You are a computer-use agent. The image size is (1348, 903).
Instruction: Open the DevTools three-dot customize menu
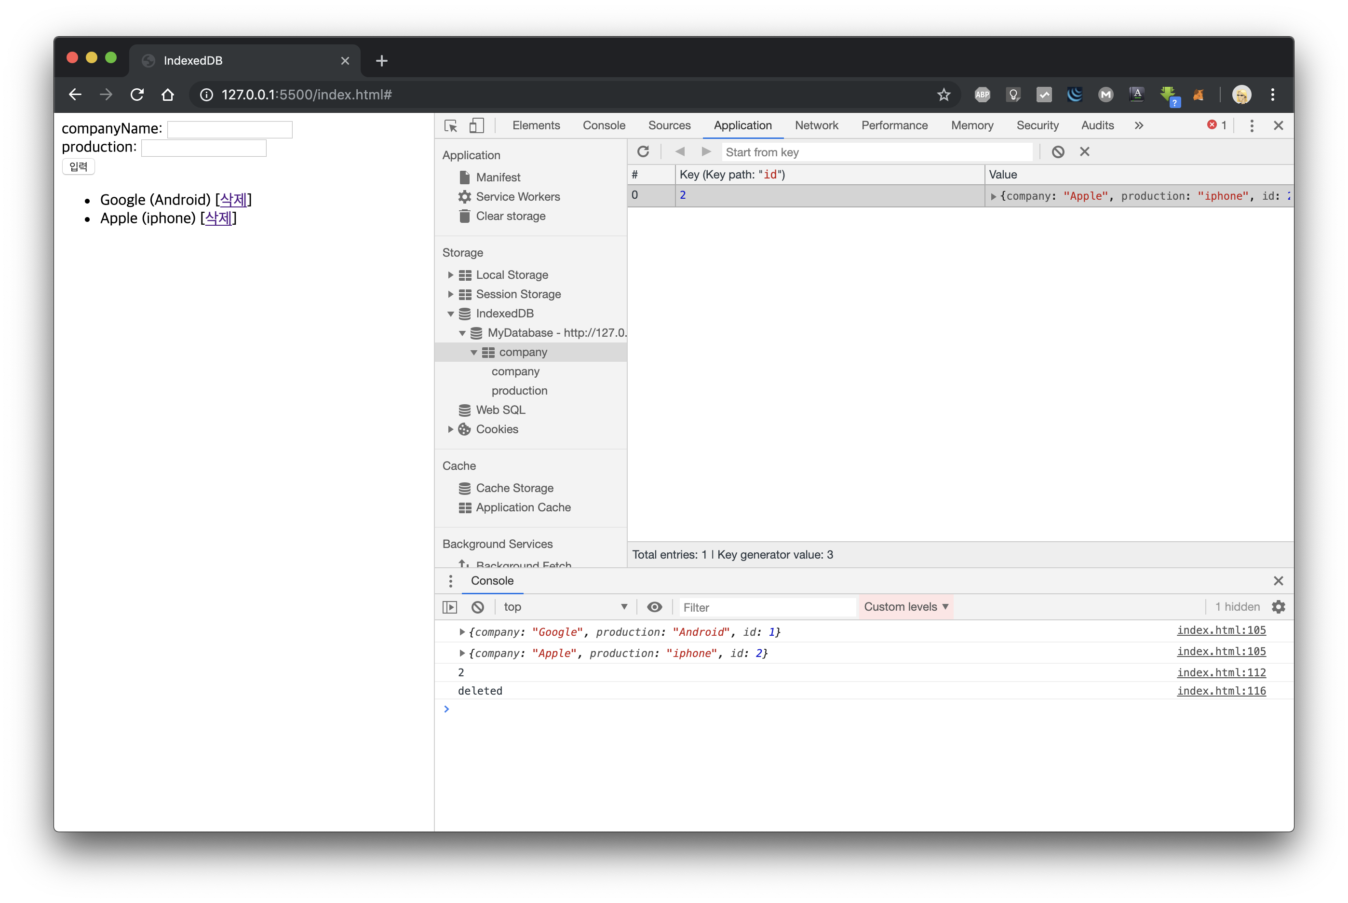point(1251,125)
